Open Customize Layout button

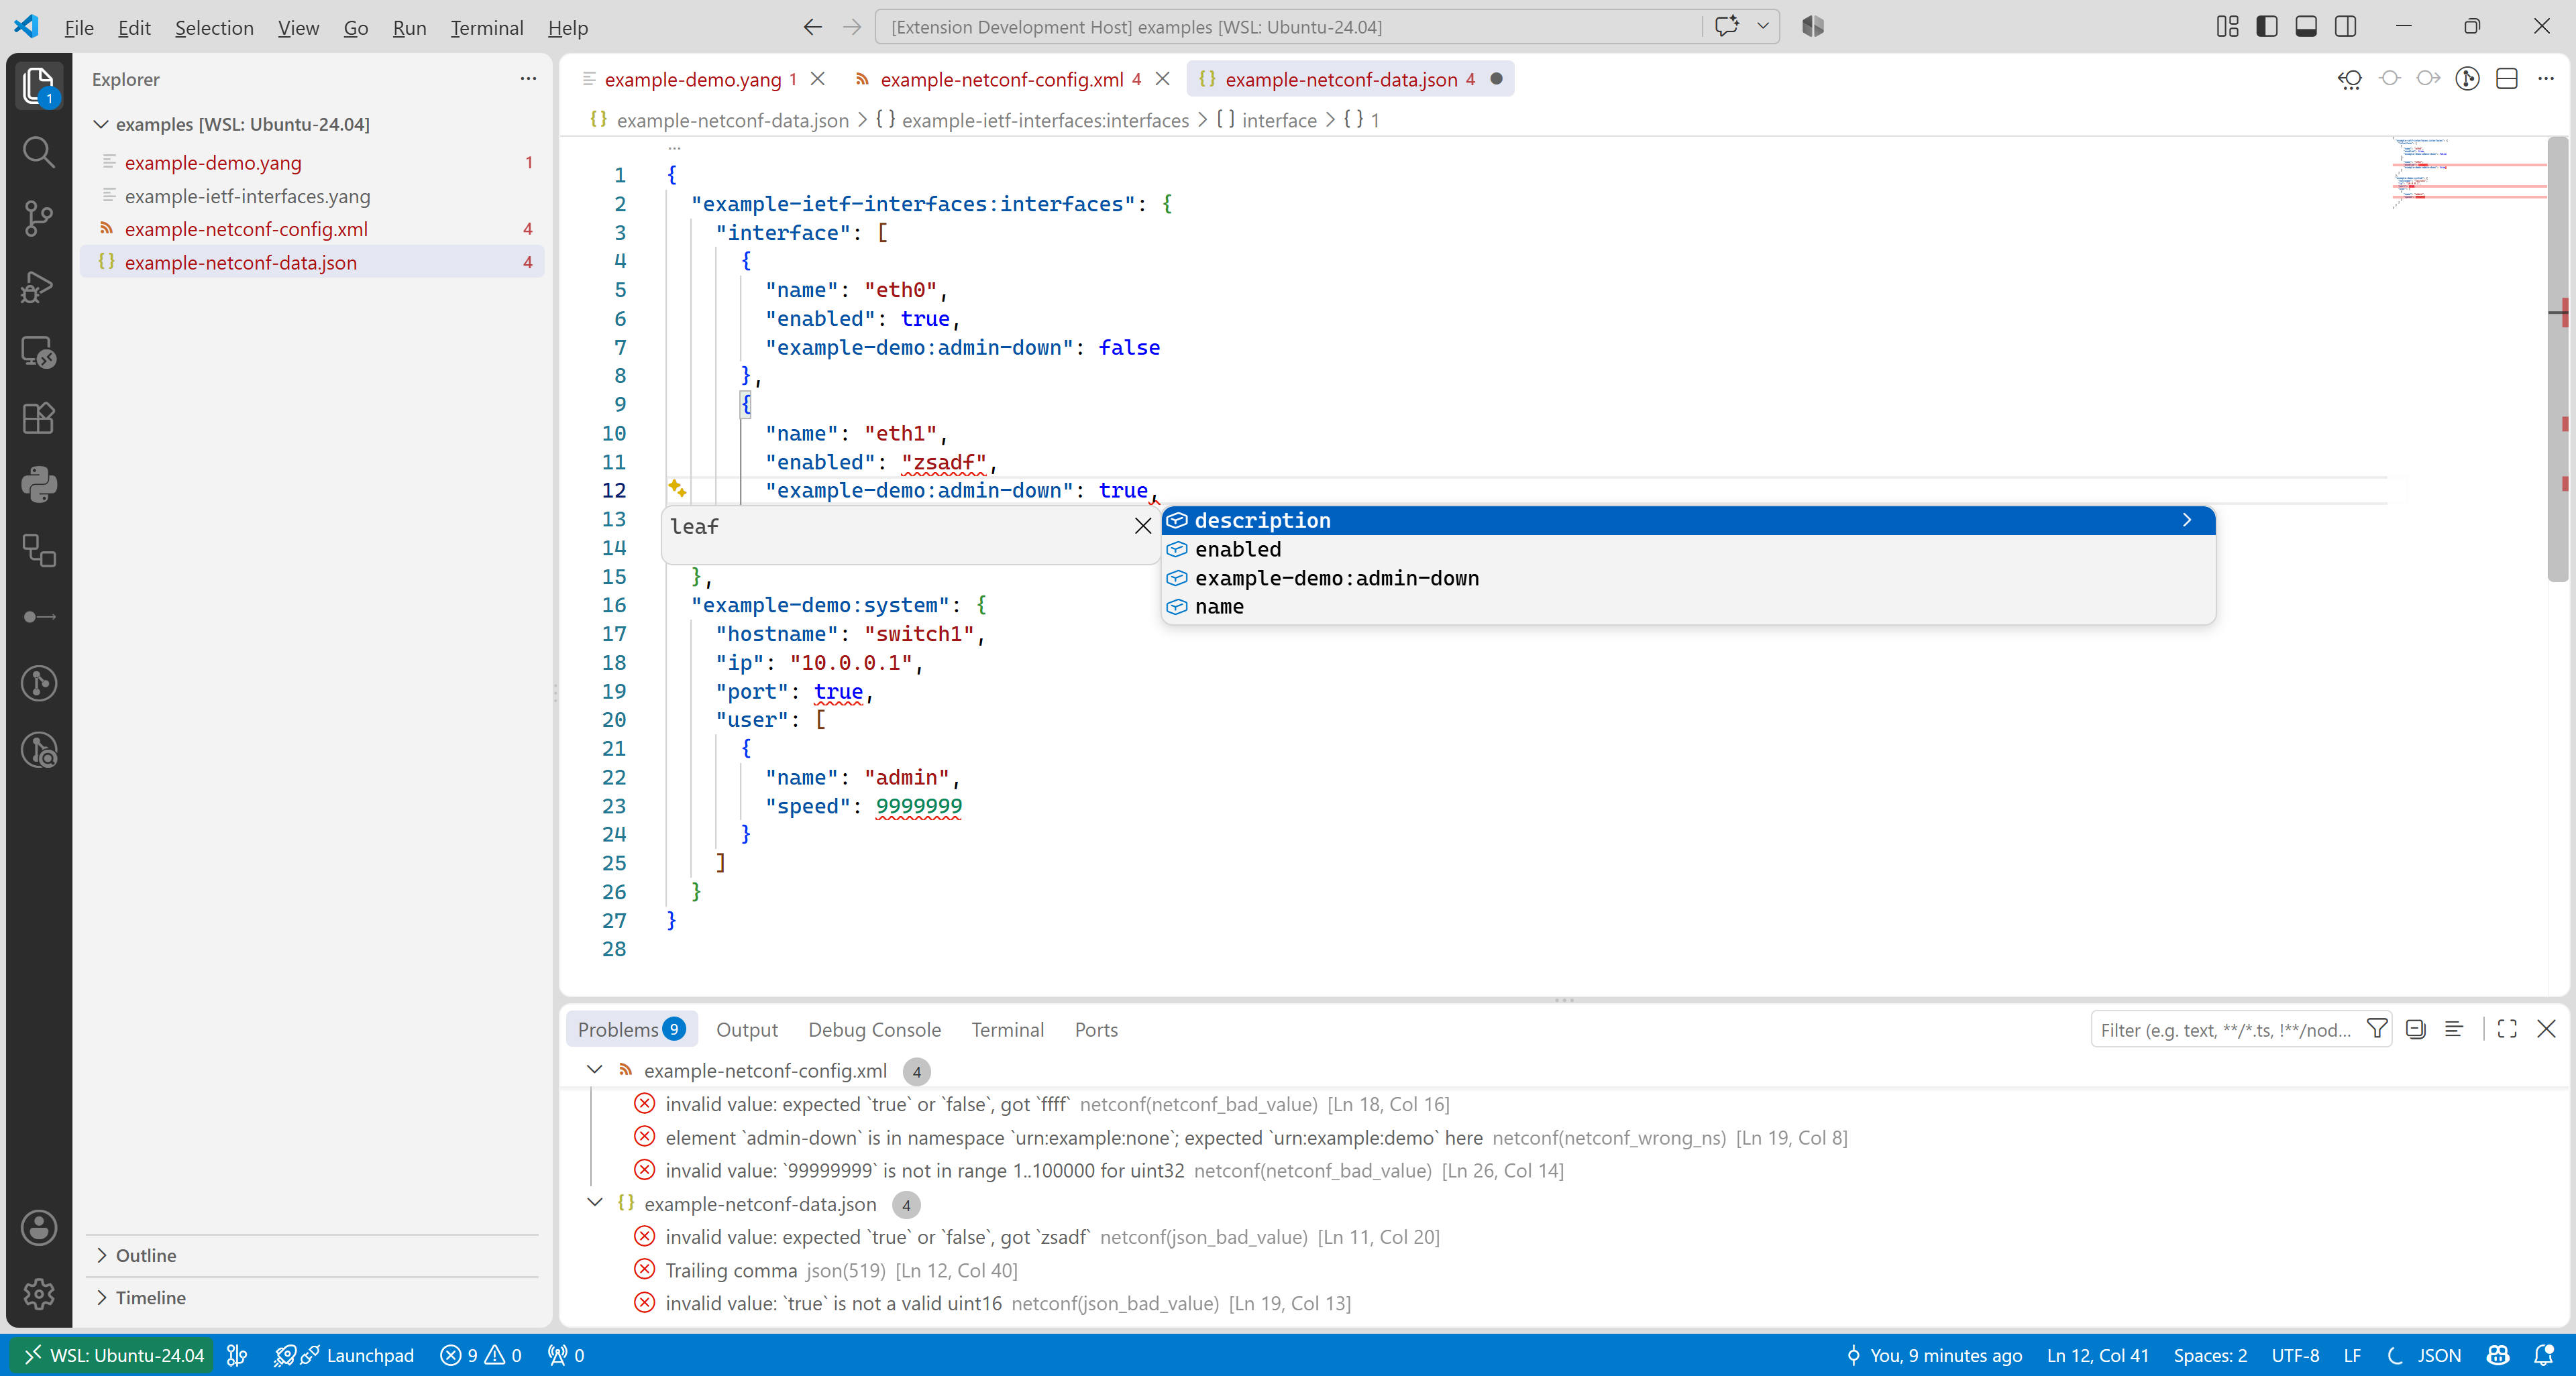[x=2227, y=27]
